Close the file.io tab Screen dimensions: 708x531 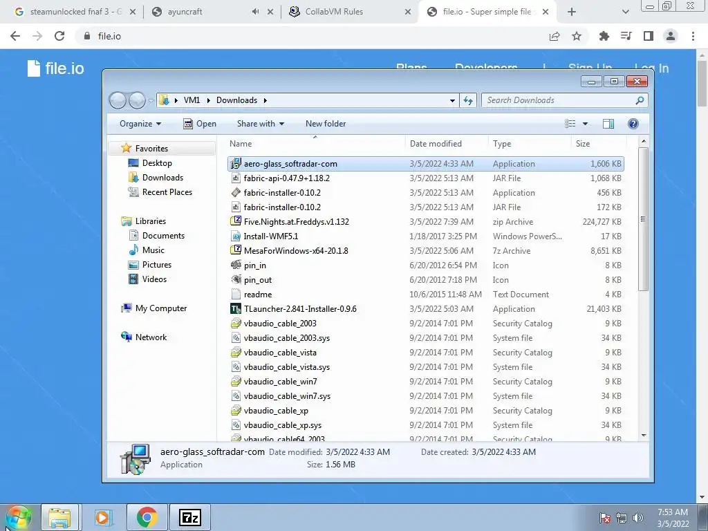pos(546,12)
